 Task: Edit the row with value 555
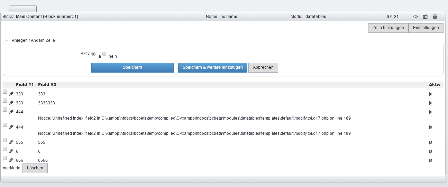(11, 142)
